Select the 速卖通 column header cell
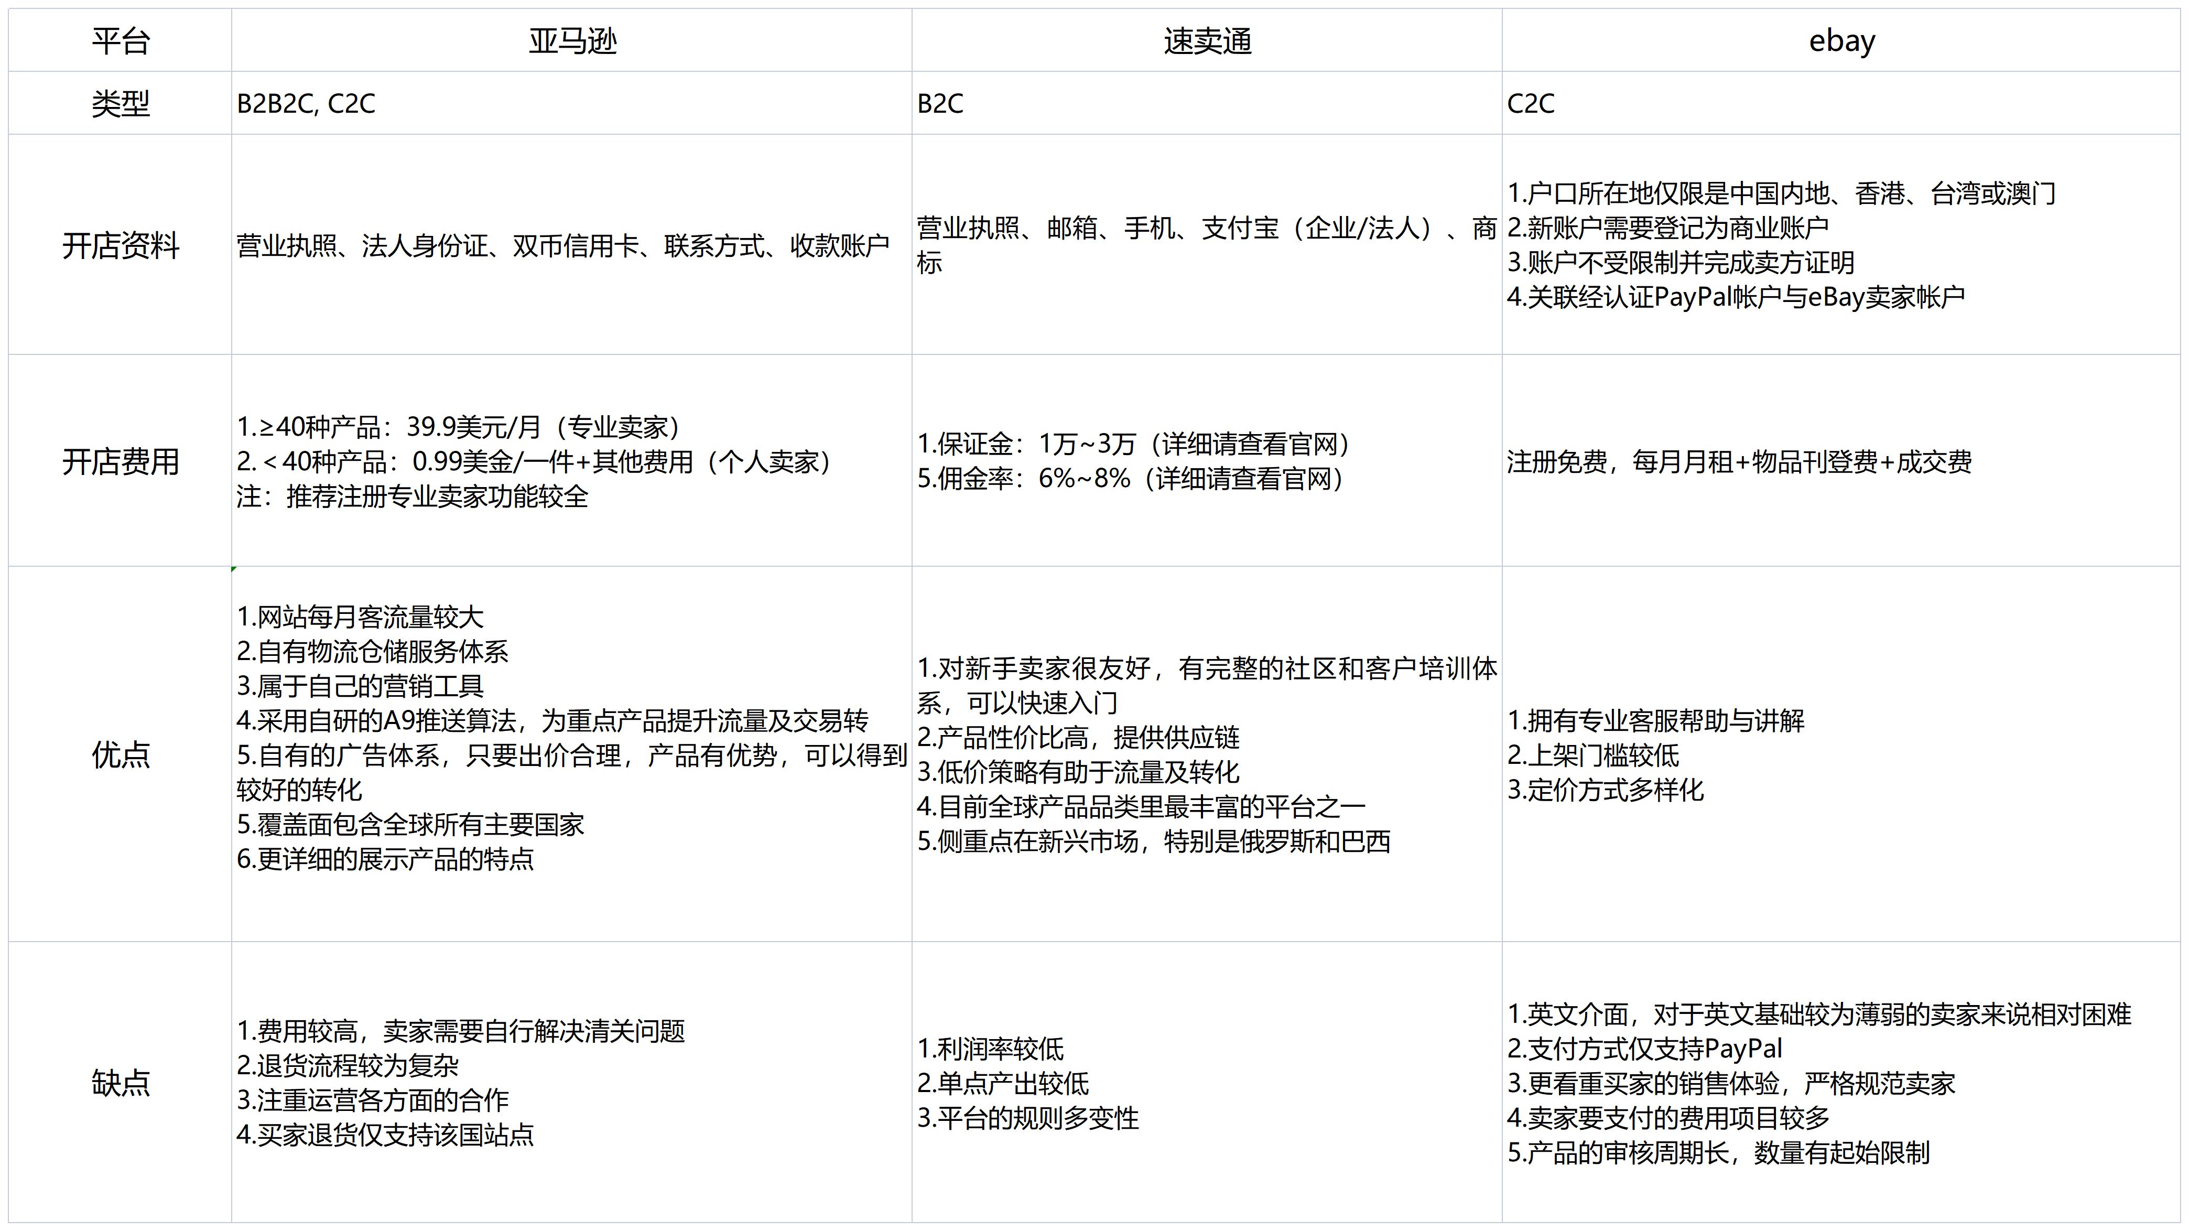This screenshot has height=1231, width=2189. coord(1206,40)
